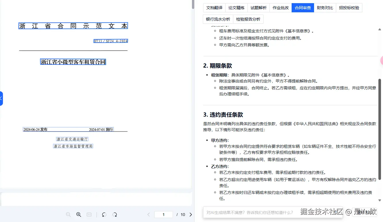Select the 作业批改 function
This screenshot has height=222, width=383.
point(280,8)
